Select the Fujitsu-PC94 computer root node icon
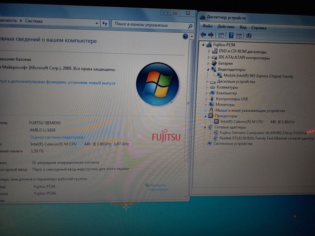This screenshot has width=315, height=236. [209, 45]
